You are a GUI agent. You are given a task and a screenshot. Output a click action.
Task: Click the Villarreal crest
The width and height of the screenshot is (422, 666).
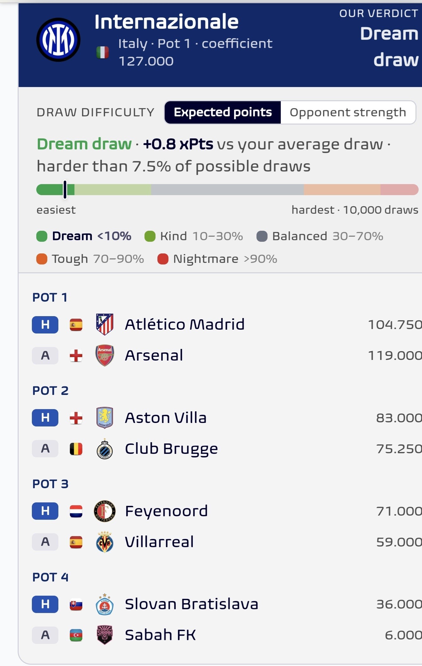point(105,542)
